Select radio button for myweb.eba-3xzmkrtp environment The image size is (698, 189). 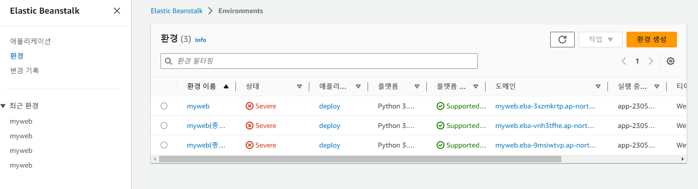164,106
